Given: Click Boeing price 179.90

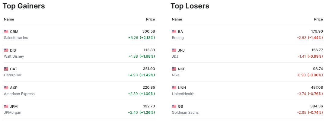Looking at the screenshot, I should 317,31.
